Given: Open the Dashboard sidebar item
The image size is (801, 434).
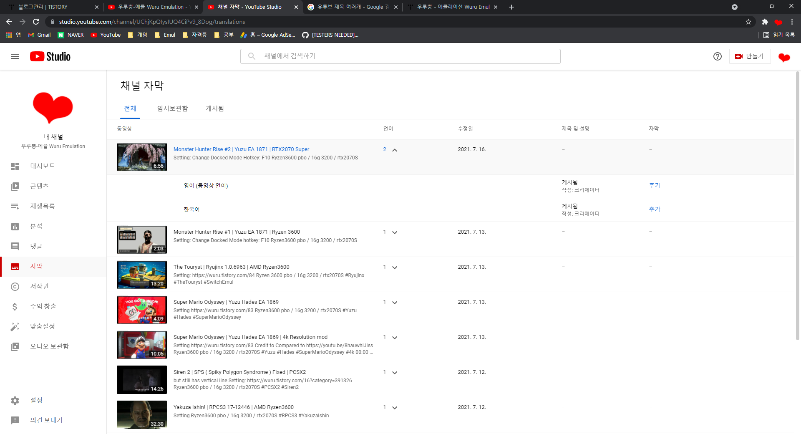Looking at the screenshot, I should pyautogui.click(x=53, y=166).
